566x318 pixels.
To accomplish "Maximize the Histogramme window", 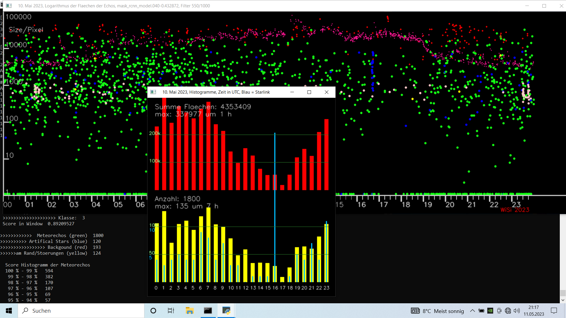I will [309, 92].
